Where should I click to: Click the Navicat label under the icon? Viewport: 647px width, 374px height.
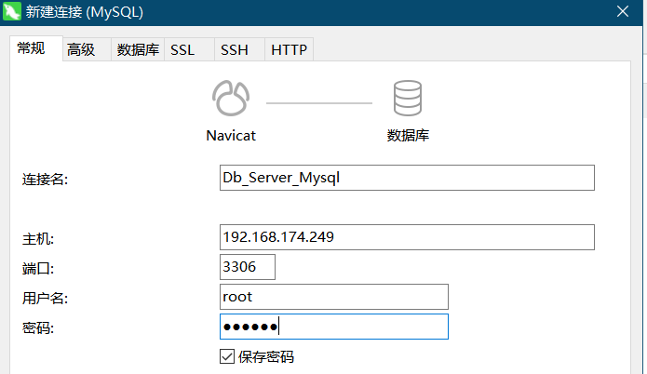(x=231, y=136)
